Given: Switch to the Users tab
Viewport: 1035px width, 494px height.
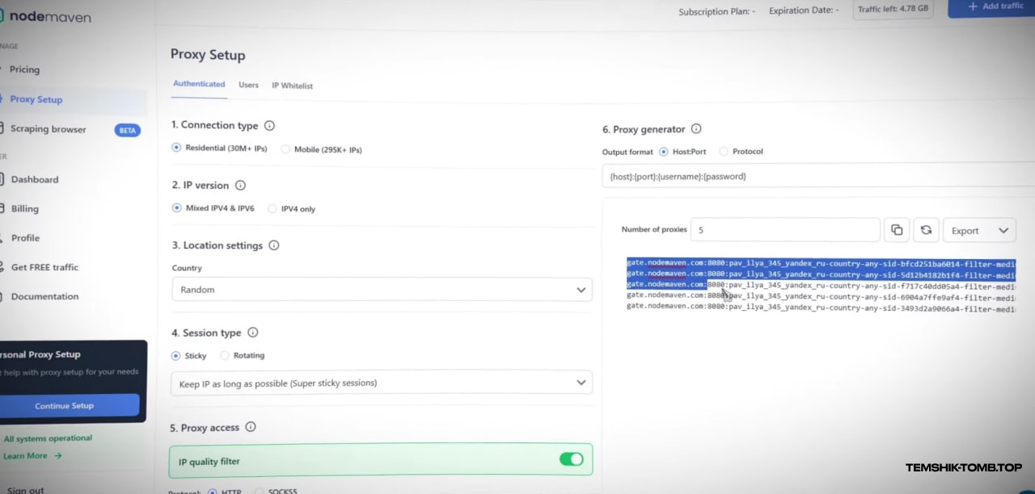Looking at the screenshot, I should click(248, 85).
